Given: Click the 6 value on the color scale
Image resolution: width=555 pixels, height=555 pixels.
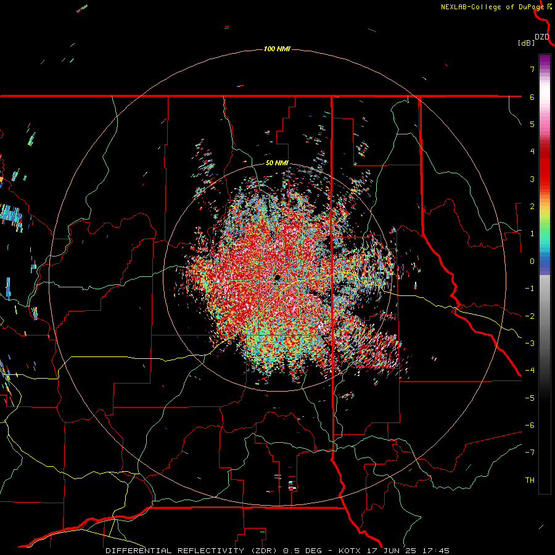Looking at the screenshot, I should pos(532,97).
